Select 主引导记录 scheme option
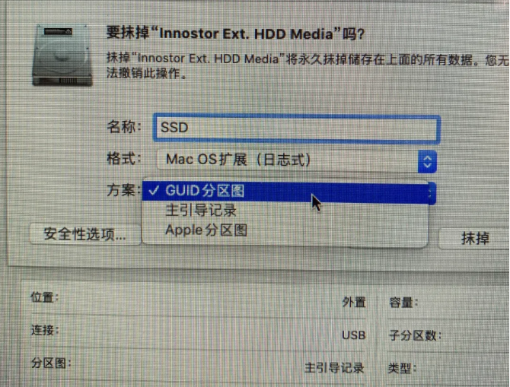The image size is (510, 387). point(201,211)
